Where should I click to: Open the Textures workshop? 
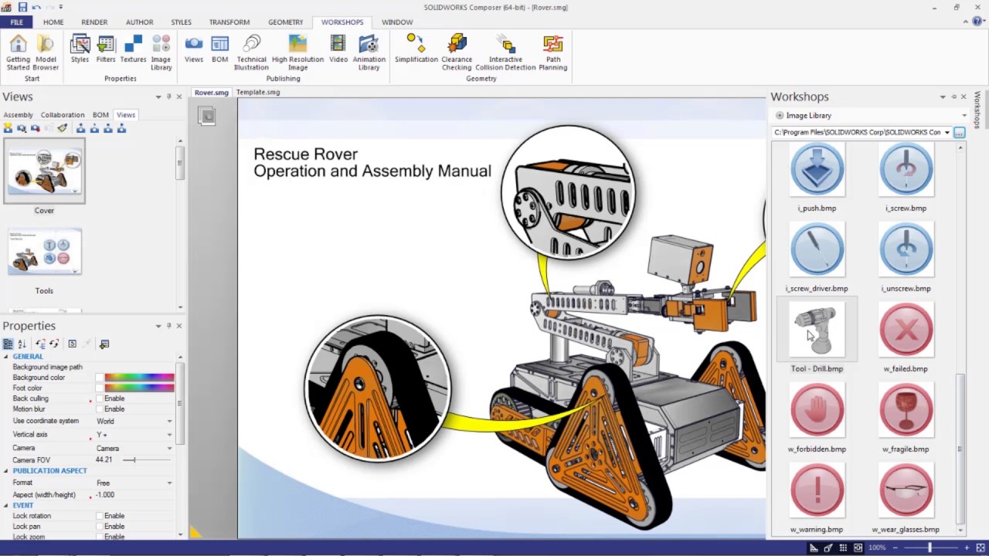(133, 49)
